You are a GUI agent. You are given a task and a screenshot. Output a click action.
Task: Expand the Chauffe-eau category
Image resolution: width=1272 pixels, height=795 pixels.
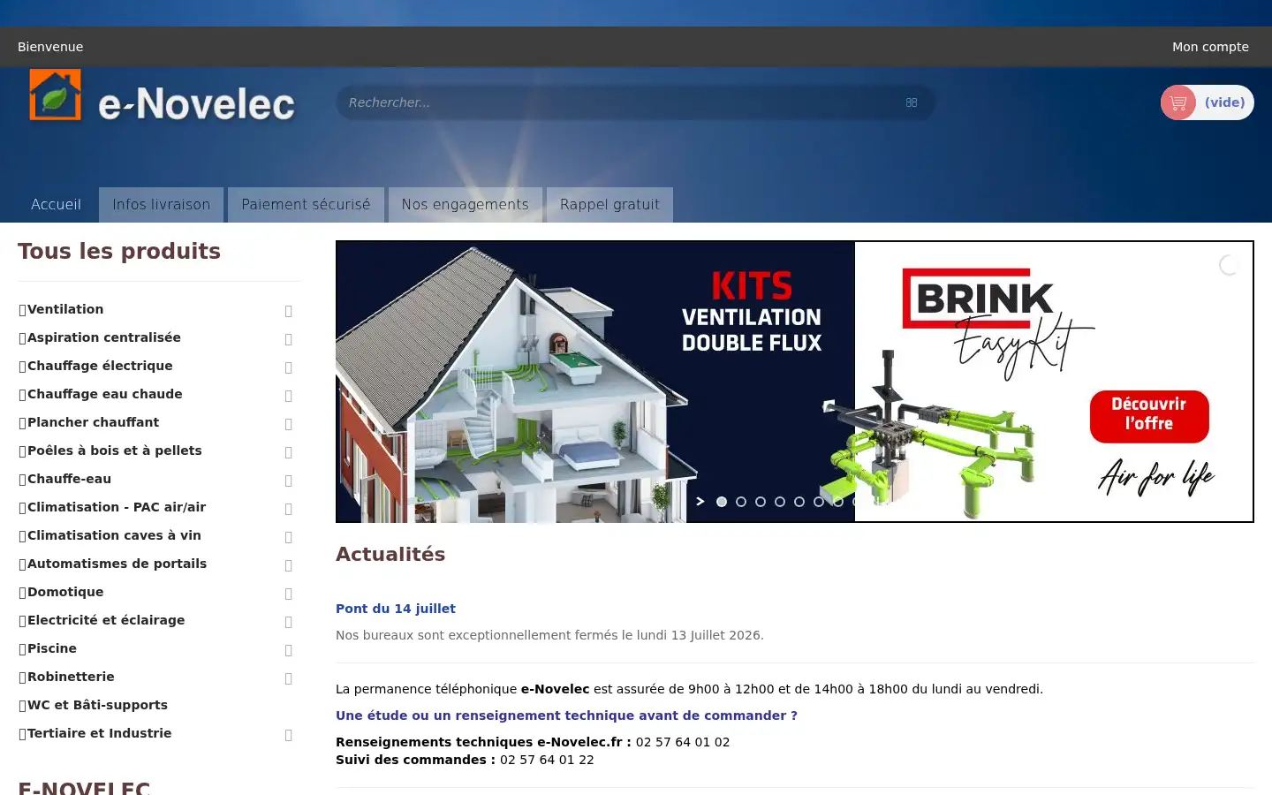tap(289, 481)
